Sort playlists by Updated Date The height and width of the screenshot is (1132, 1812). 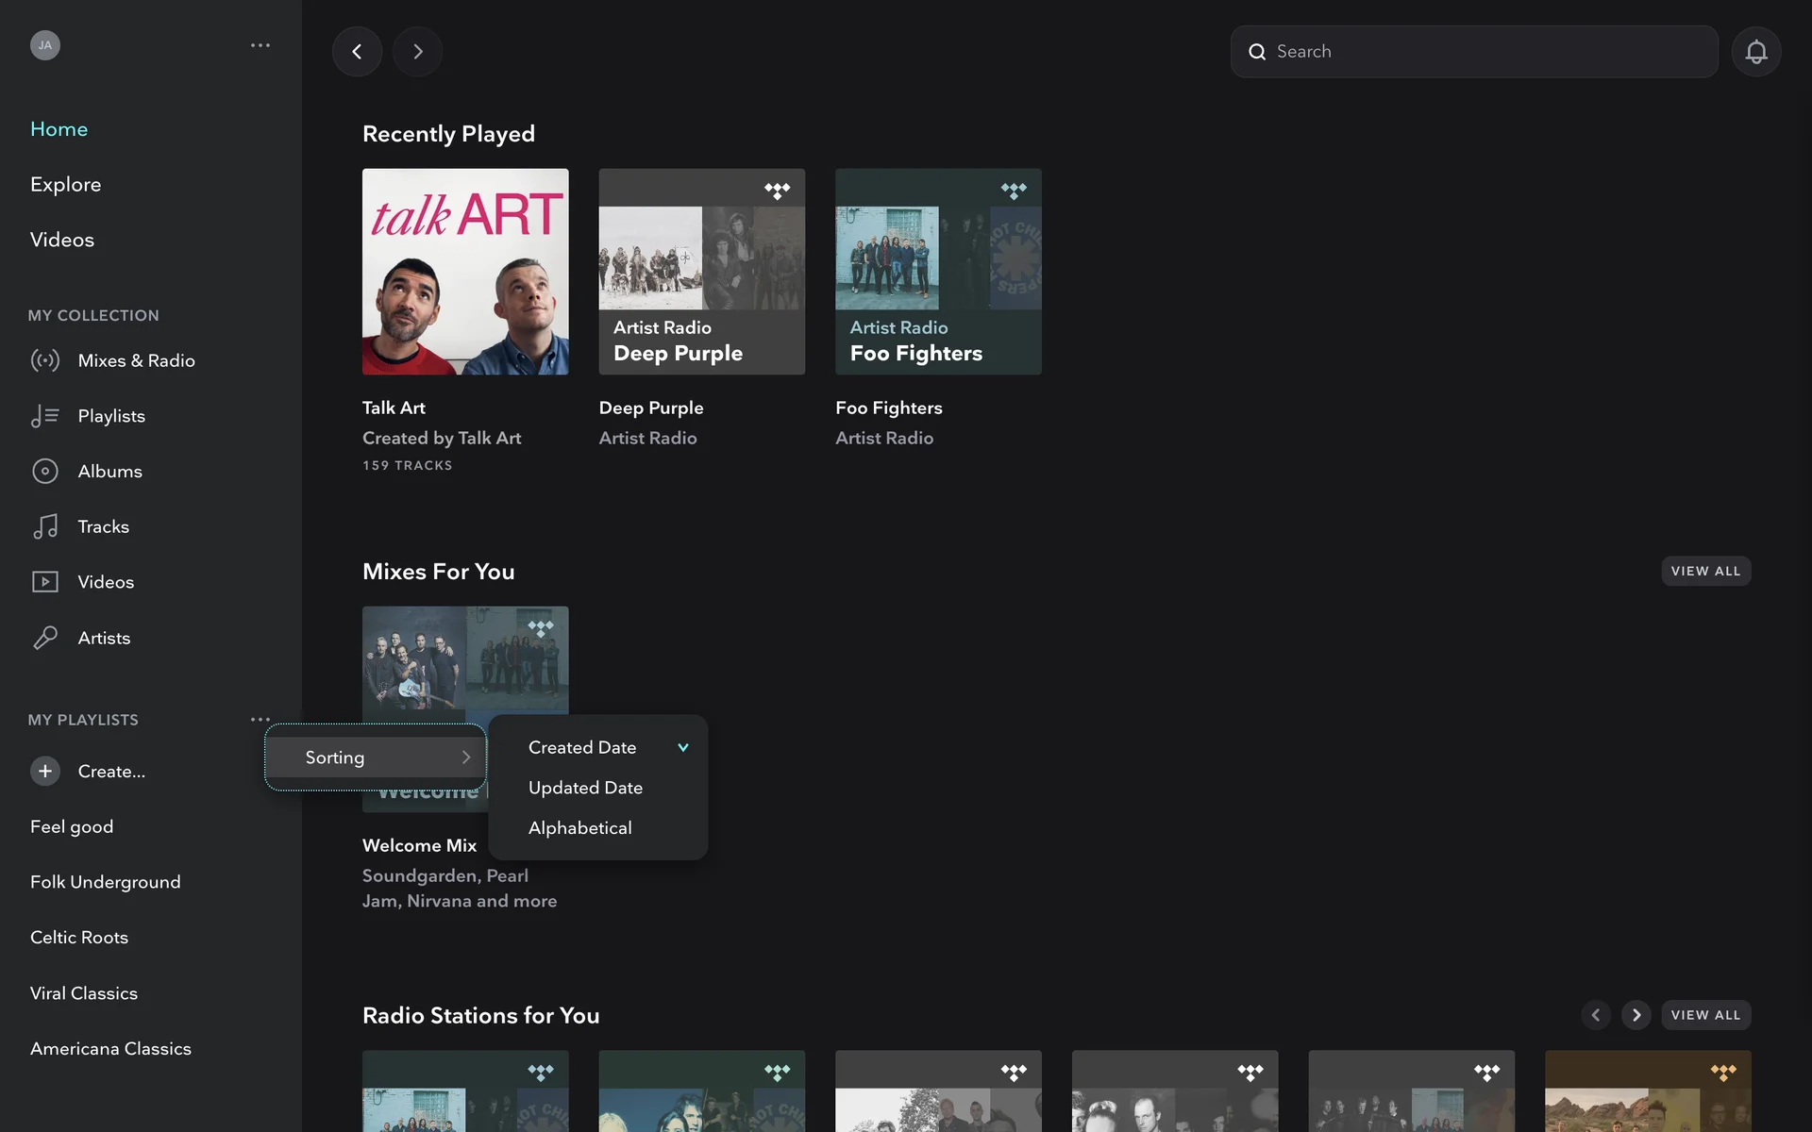point(585,788)
